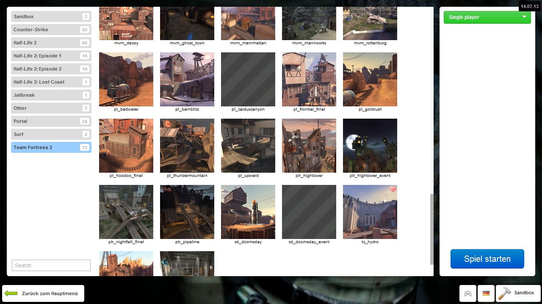Image resolution: width=542 pixels, height=304 pixels.
Task: Pick the pl_hoodoo_final map thumbnail
Action: point(126,146)
